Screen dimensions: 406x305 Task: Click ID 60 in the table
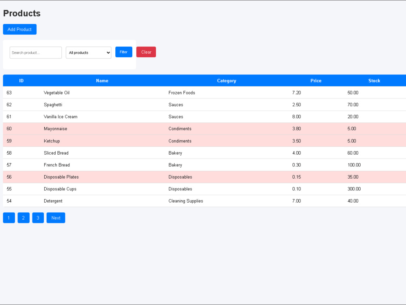(x=9, y=129)
